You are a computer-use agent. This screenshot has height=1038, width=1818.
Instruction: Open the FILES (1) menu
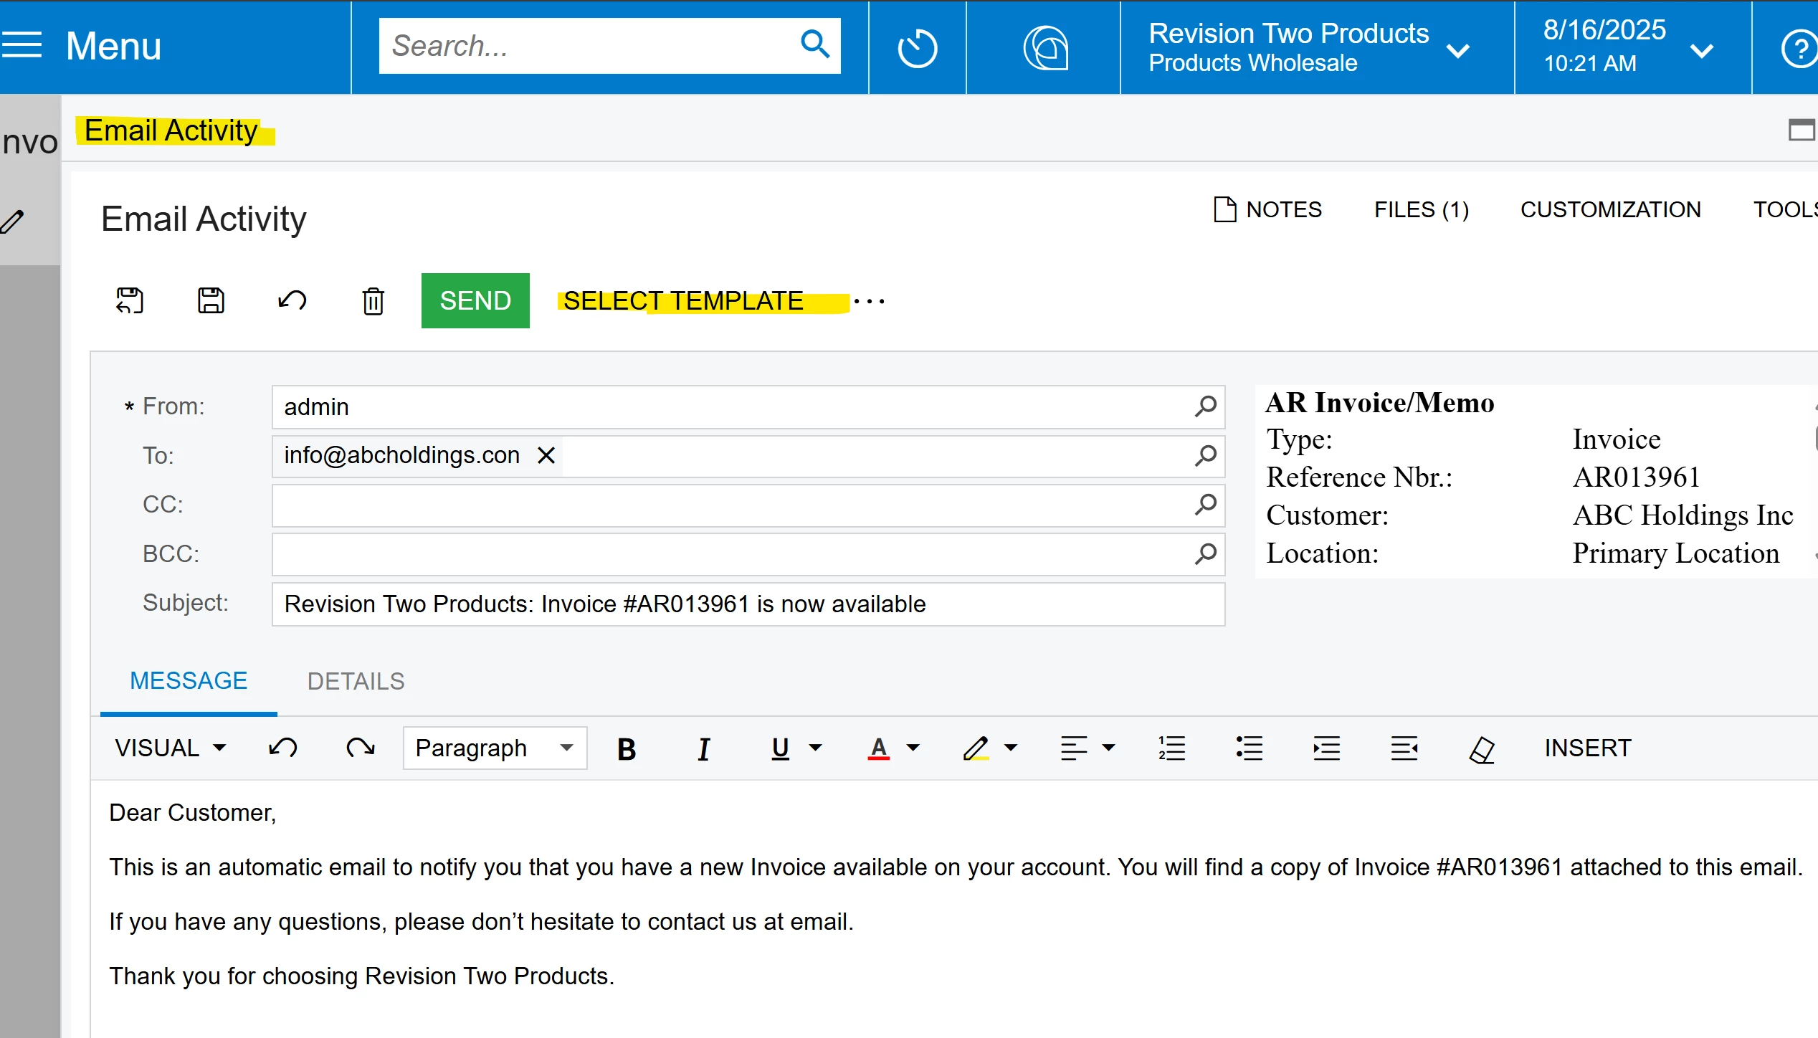(x=1421, y=209)
